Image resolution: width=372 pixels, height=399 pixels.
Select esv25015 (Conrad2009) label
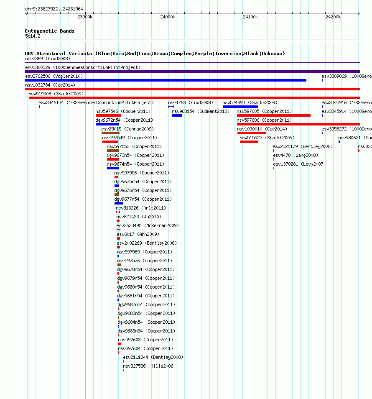(127, 129)
